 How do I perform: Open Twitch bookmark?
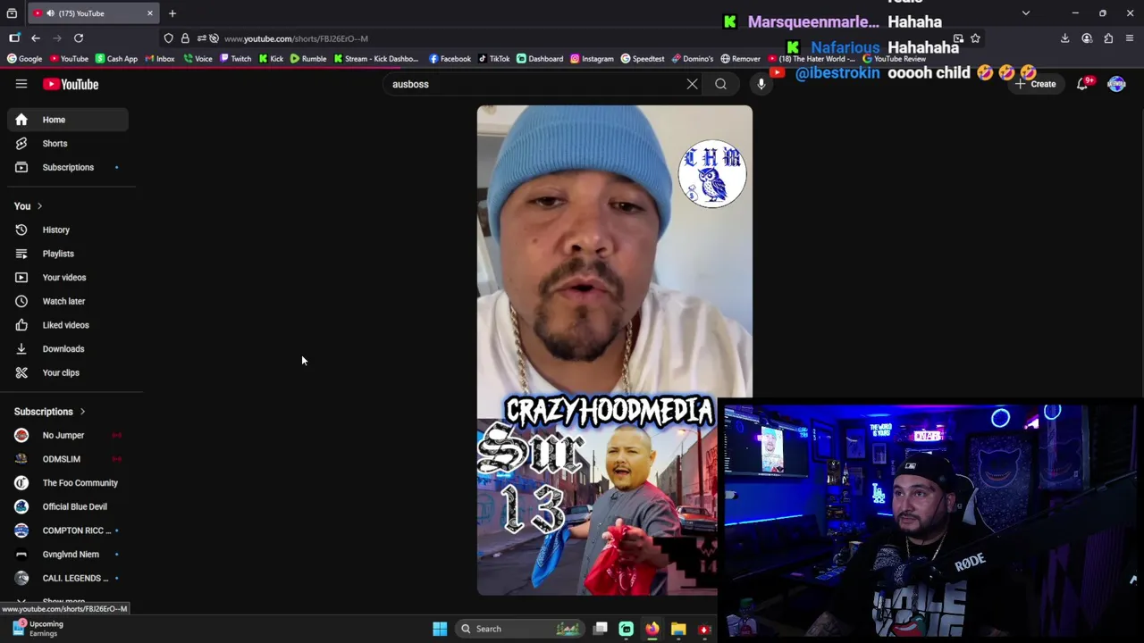(x=236, y=59)
